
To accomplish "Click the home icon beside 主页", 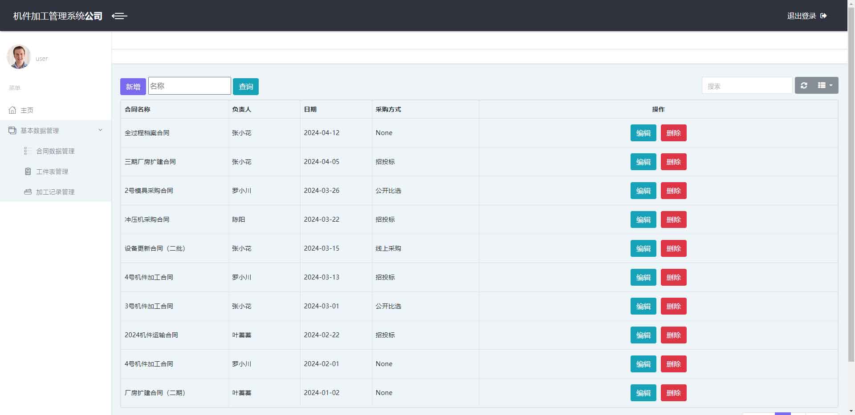I will pos(12,110).
